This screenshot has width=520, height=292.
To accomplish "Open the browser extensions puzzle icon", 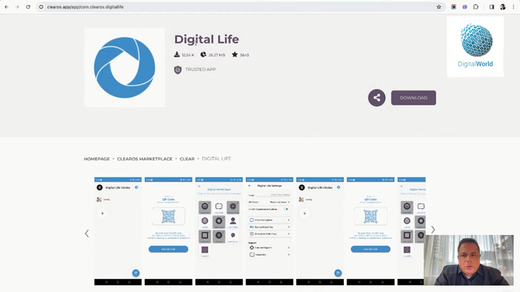I will (476, 7).
